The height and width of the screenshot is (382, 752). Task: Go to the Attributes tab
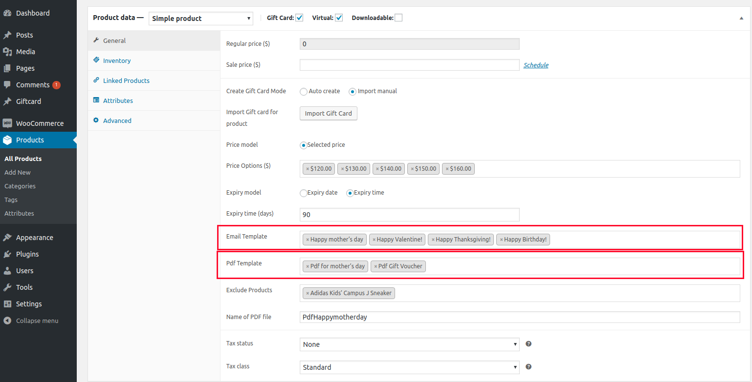click(154, 101)
